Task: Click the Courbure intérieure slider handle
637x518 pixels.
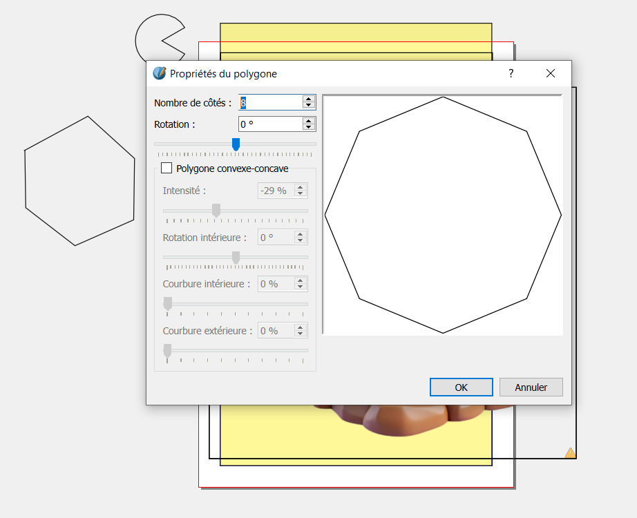Action: tap(167, 303)
